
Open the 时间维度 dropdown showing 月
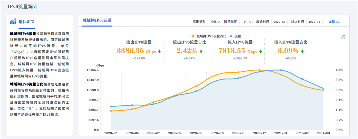point(246,22)
